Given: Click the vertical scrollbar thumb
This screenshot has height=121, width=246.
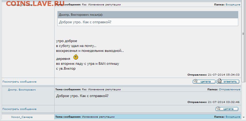Looking at the screenshot, I should click(243, 41).
